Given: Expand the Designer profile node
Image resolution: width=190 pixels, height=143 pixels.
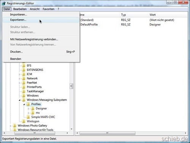Looking at the screenshot, I should click(x=28, y=109).
